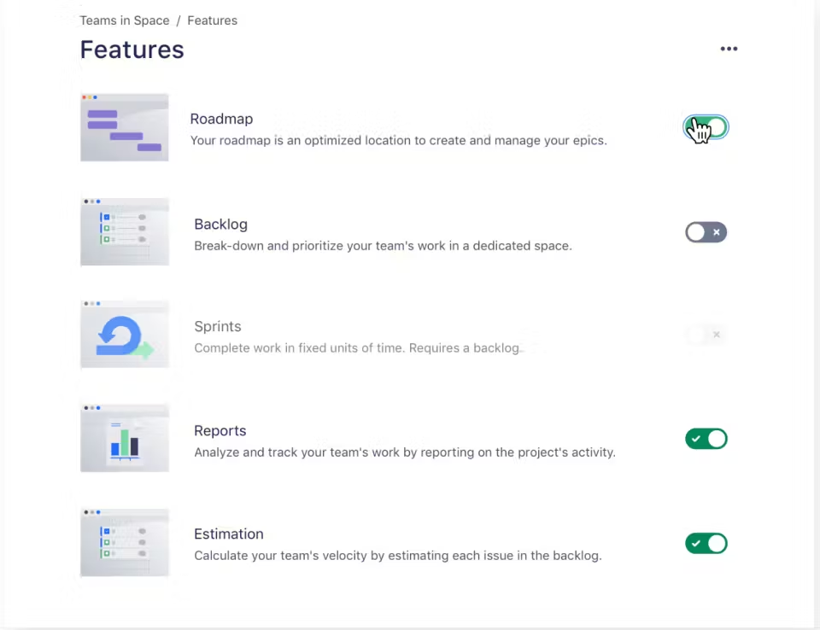Click the Estimation feature illustration

point(125,543)
